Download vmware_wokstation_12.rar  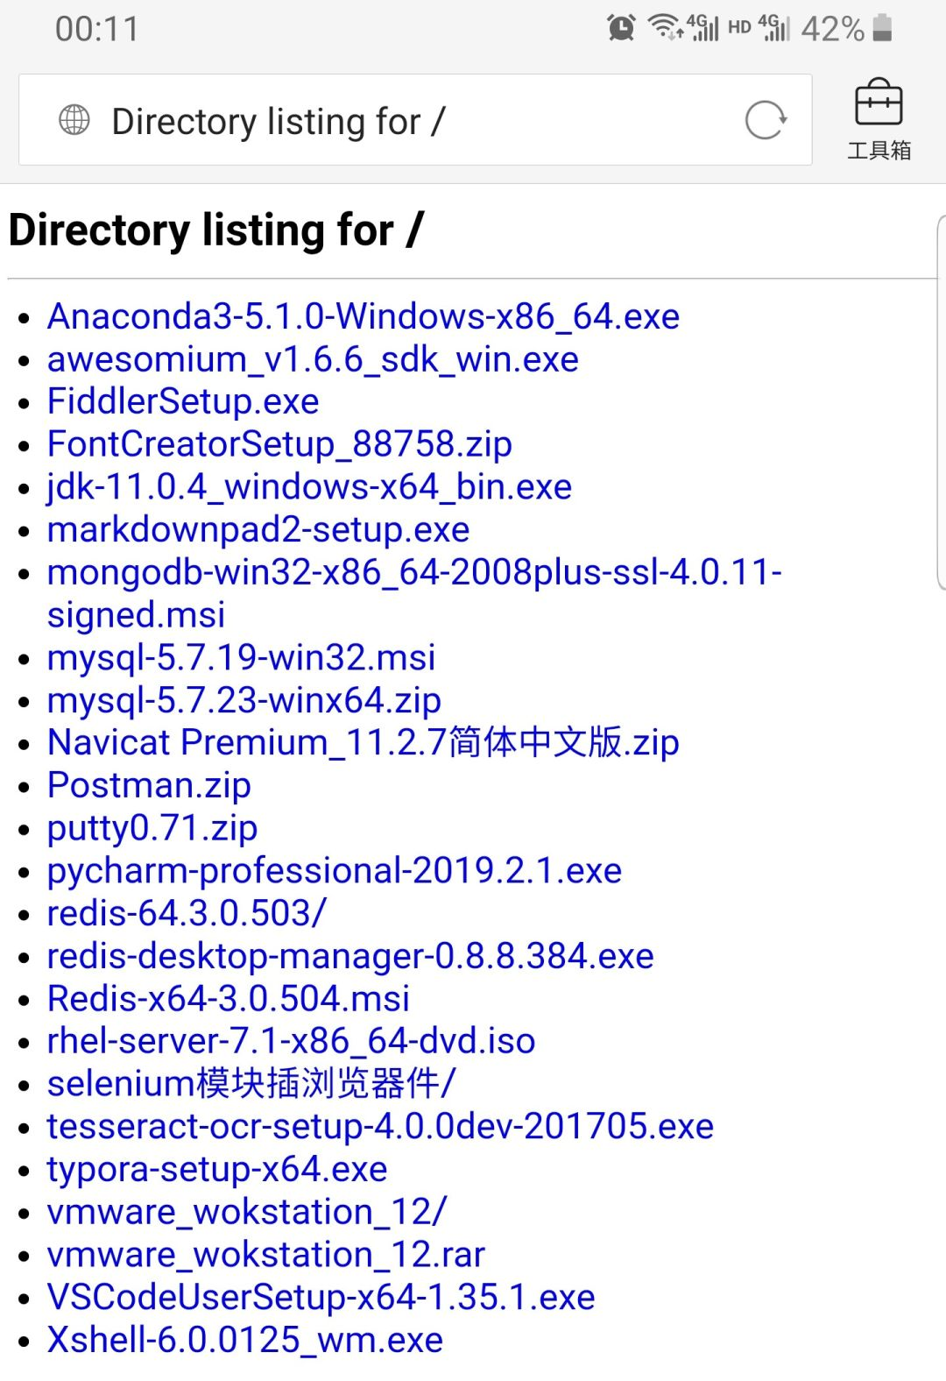point(266,1255)
